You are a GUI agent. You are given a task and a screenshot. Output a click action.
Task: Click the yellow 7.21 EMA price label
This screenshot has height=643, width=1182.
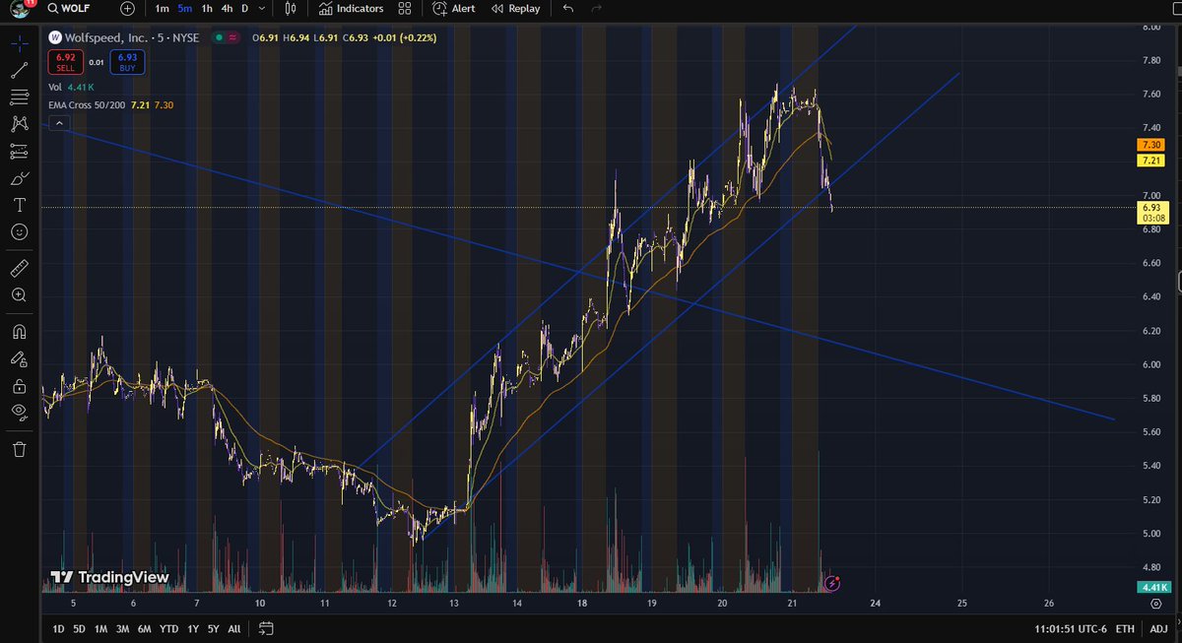tap(1150, 160)
